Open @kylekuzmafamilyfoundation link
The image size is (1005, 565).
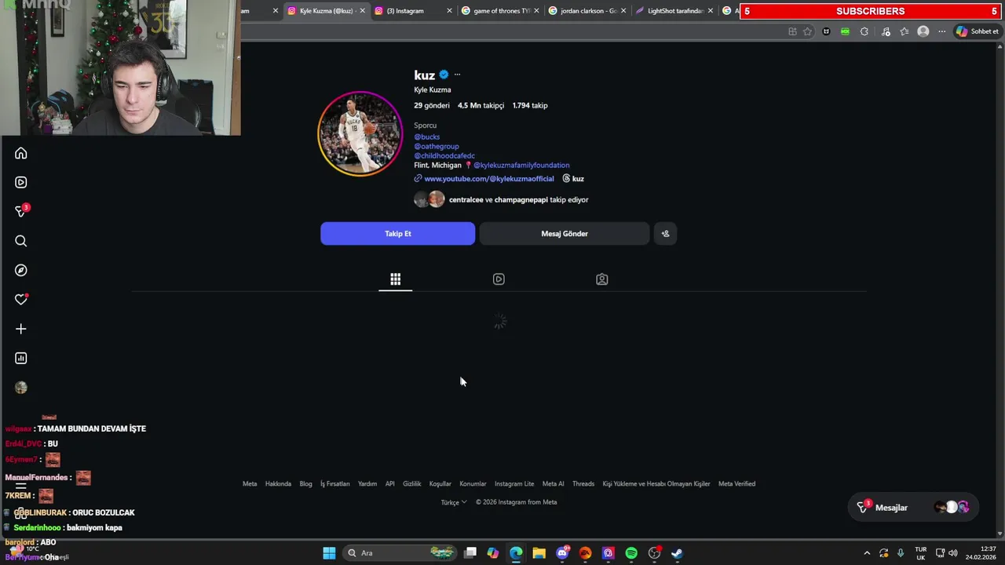521,165
